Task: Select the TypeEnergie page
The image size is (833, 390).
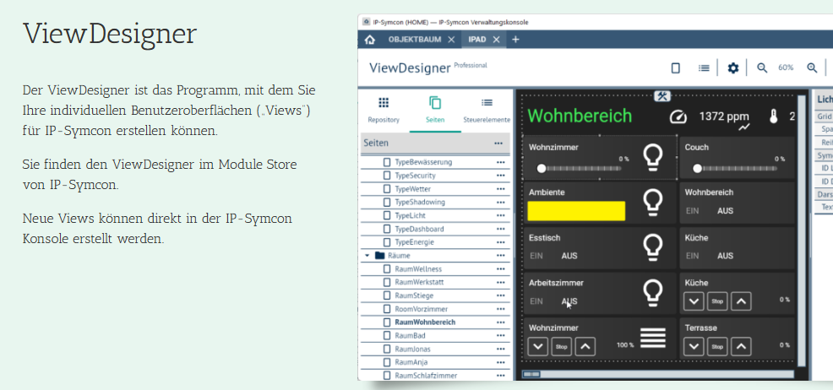Action: click(x=414, y=242)
